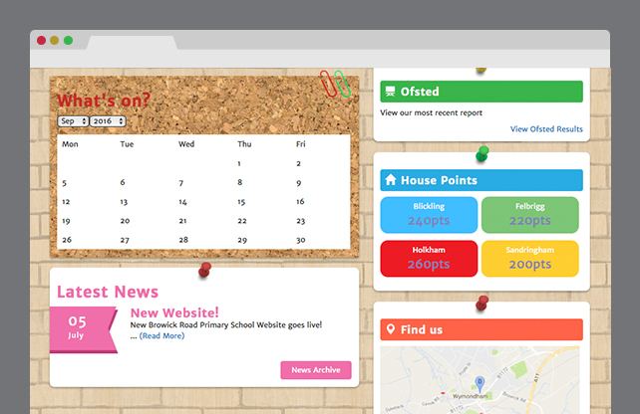Click the 05 July date badge
Viewport: 640px width, 414px height.
click(x=78, y=329)
